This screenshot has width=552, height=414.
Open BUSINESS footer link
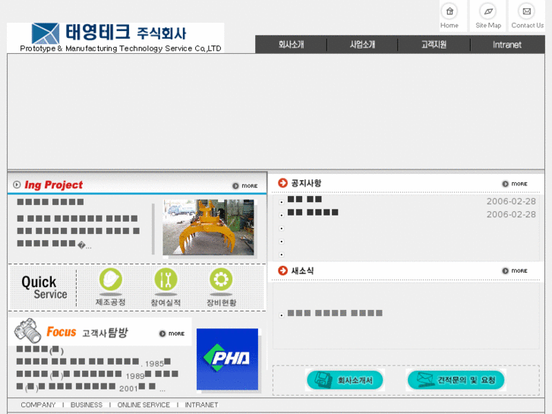[x=87, y=405]
